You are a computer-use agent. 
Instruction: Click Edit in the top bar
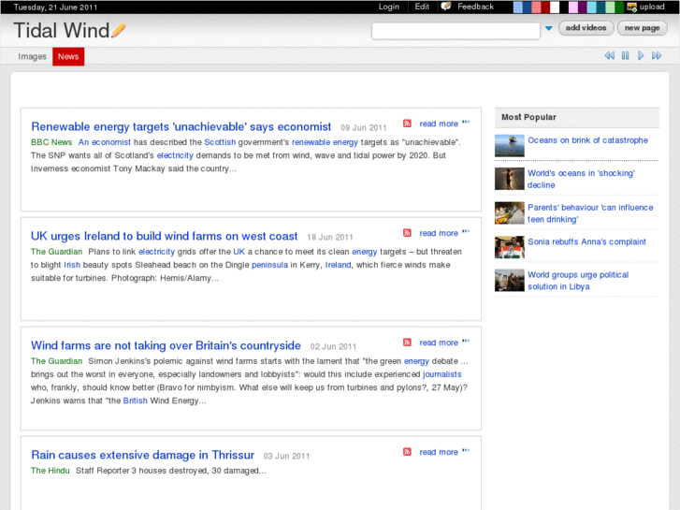[422, 7]
